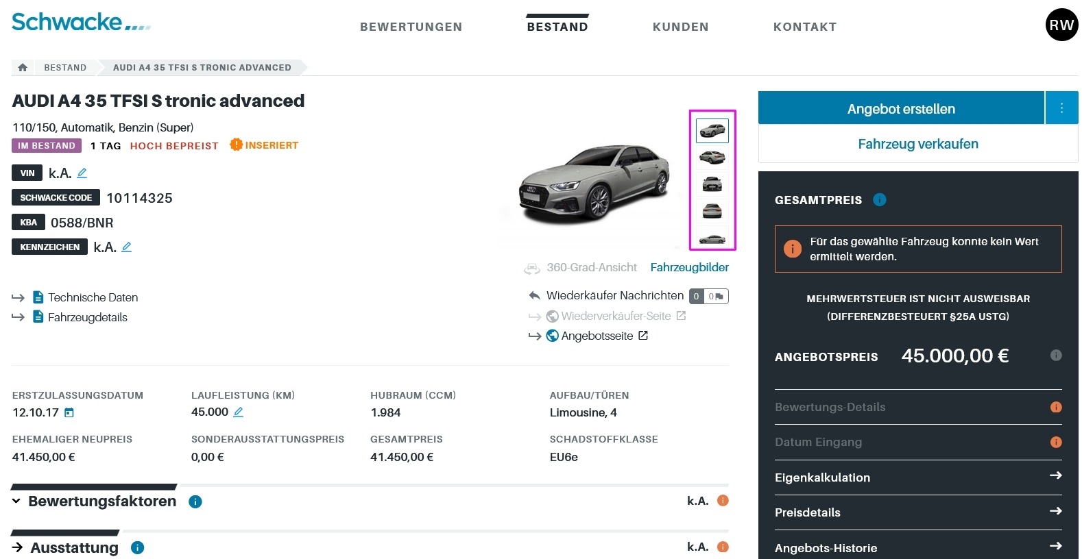
Task: Go to Bestand breadcrumb
Action: [65, 67]
